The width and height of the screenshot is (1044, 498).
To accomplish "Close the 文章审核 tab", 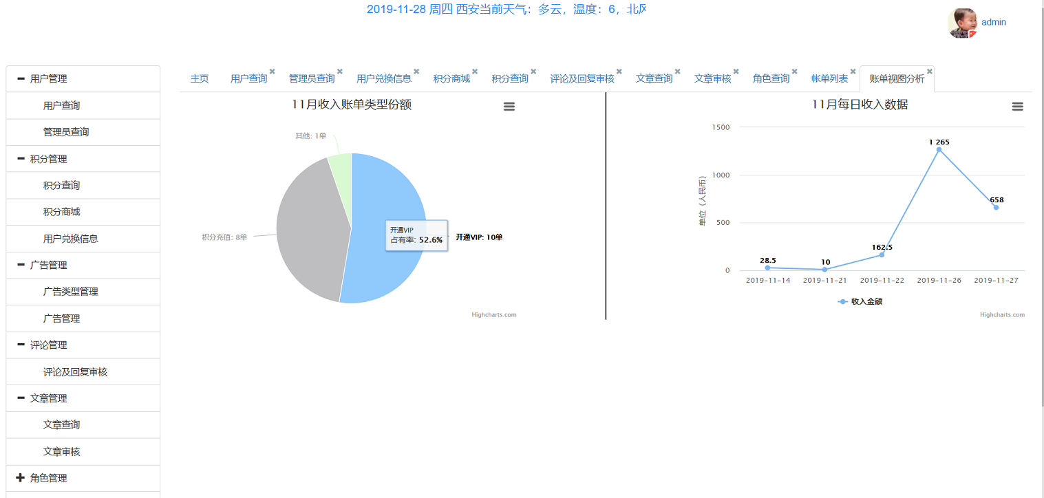I will pos(736,72).
